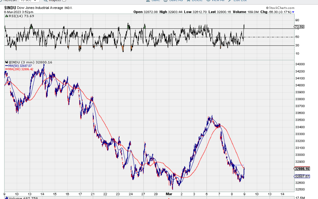This screenshot has height=199, width=318.
Task: Click the Inspect magnifier icon
Action: pos(45,1)
